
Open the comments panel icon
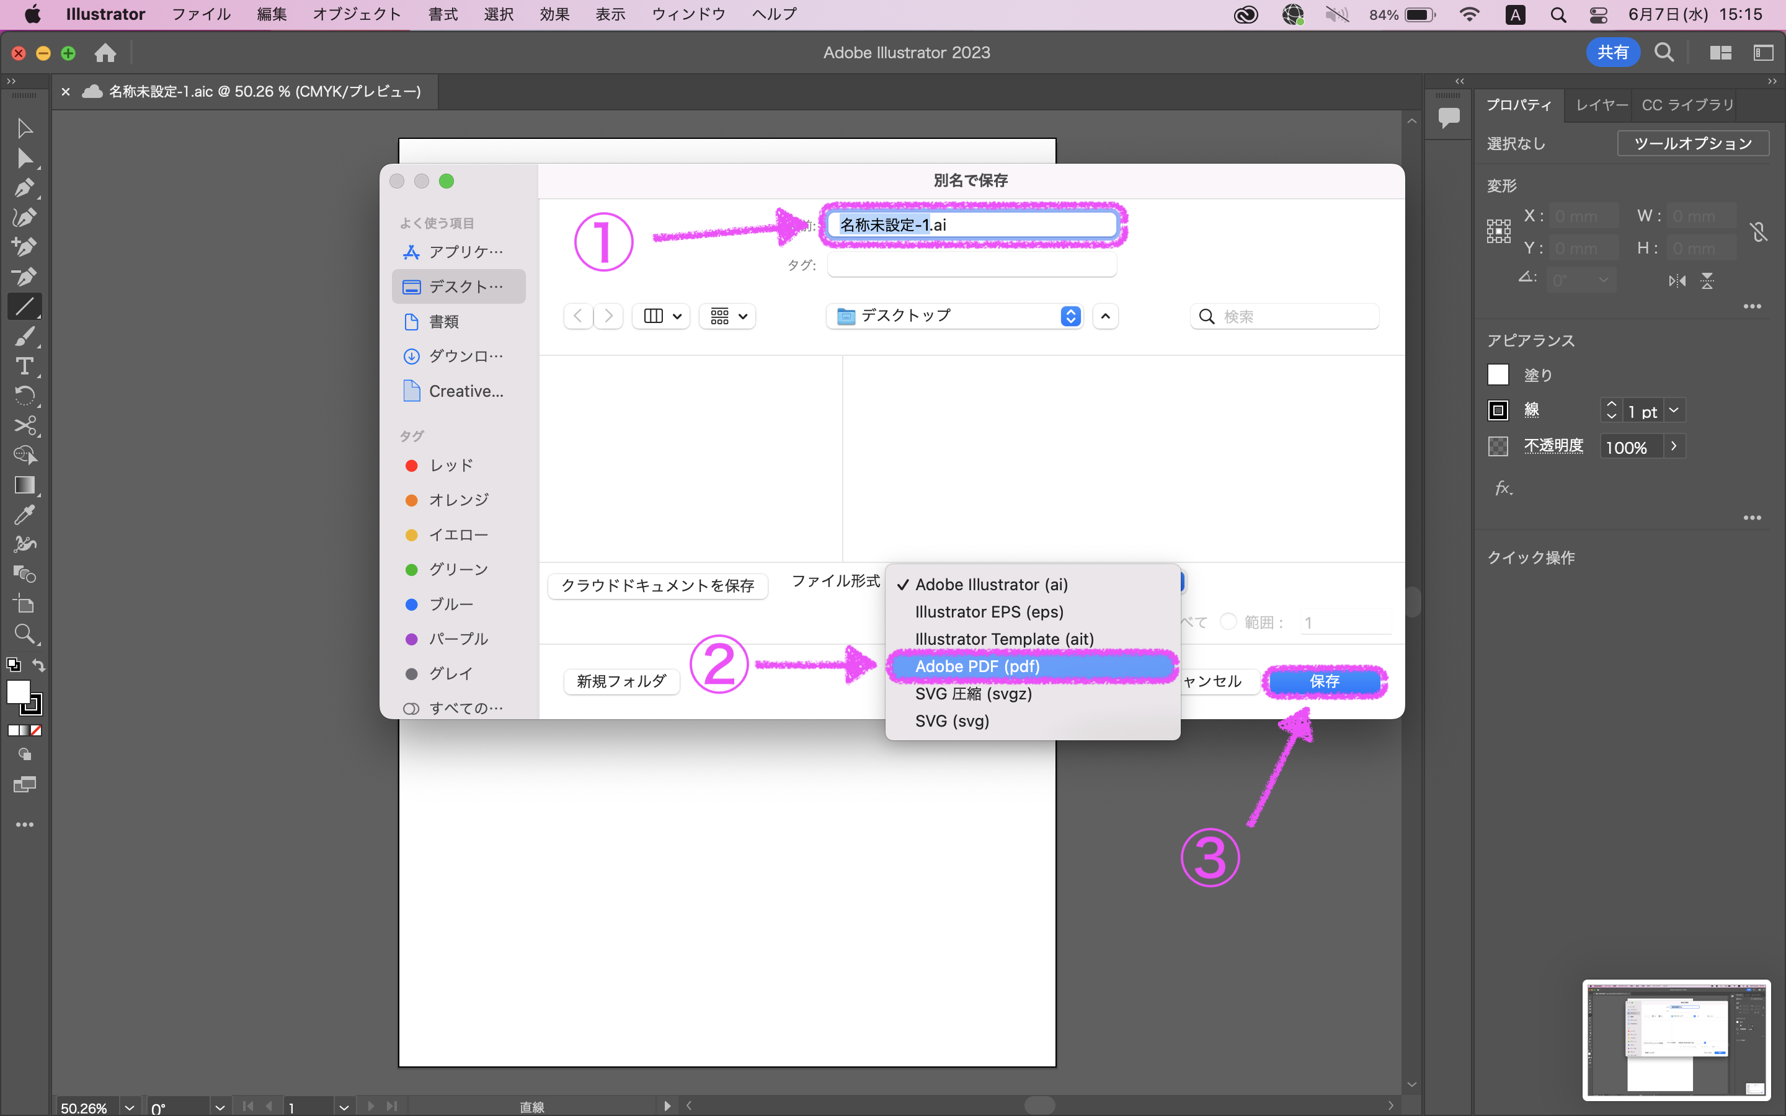1448,117
